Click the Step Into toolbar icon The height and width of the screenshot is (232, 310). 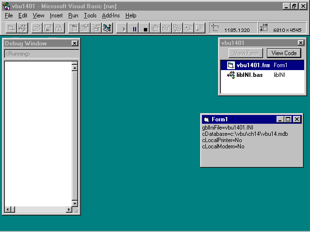tap(188, 29)
